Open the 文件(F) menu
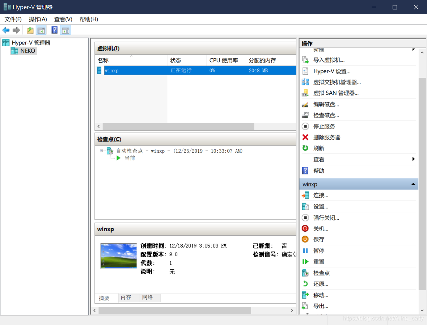Image resolution: width=427 pixels, height=325 pixels. click(x=13, y=19)
